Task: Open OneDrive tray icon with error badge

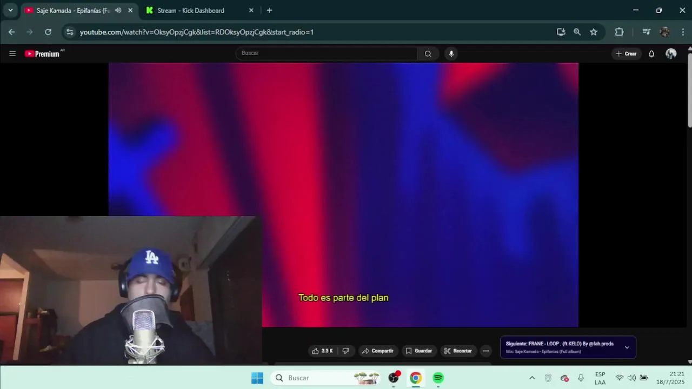Action: [x=564, y=378]
